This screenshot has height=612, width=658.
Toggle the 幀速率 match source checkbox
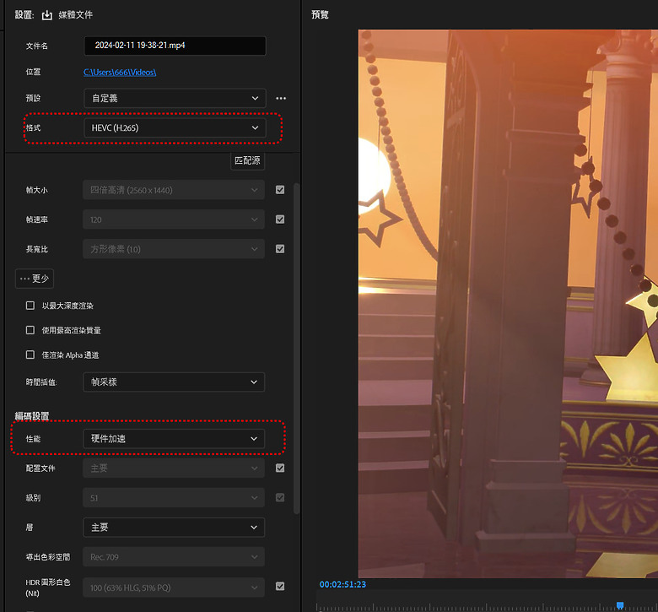pos(280,219)
